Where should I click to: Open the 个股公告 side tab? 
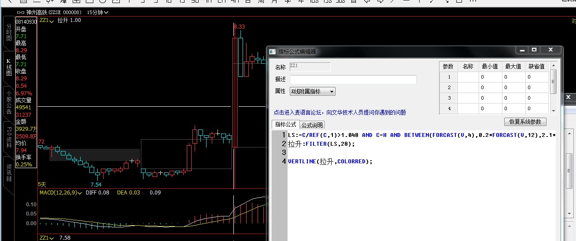point(9,102)
